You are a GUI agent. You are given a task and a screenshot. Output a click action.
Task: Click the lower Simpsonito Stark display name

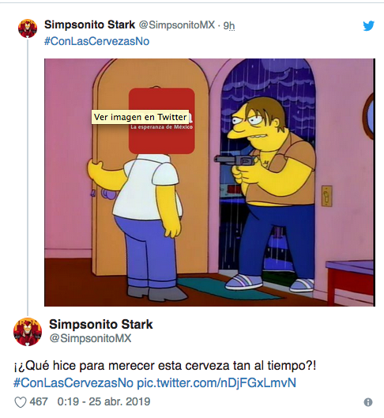pos(101,324)
